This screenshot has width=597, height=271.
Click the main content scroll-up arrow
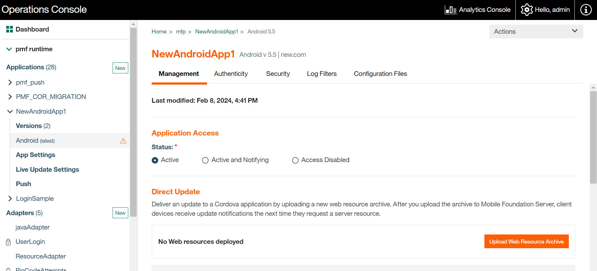[x=593, y=87]
